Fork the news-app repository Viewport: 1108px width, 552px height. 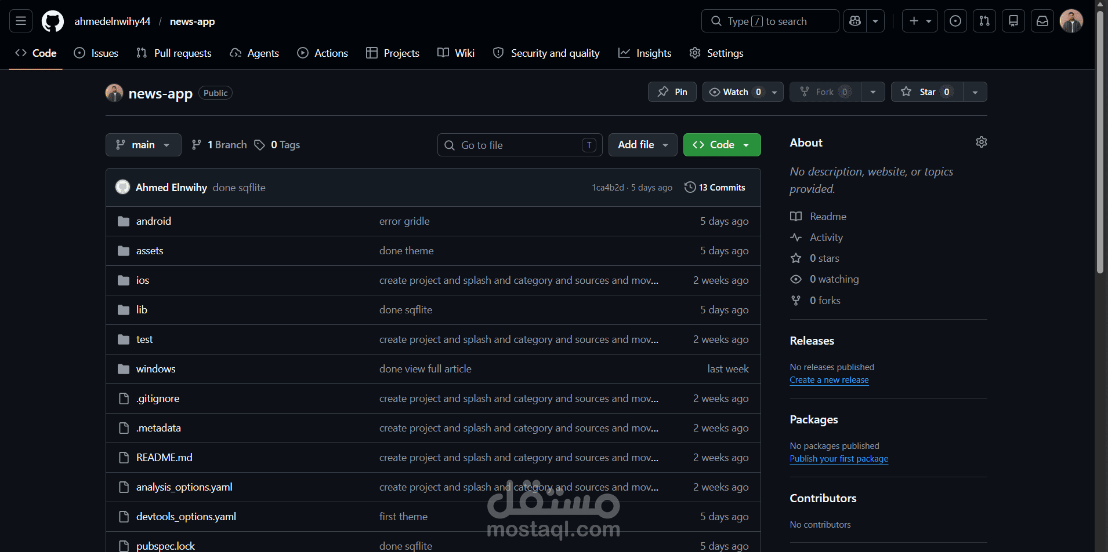pyautogui.click(x=825, y=92)
